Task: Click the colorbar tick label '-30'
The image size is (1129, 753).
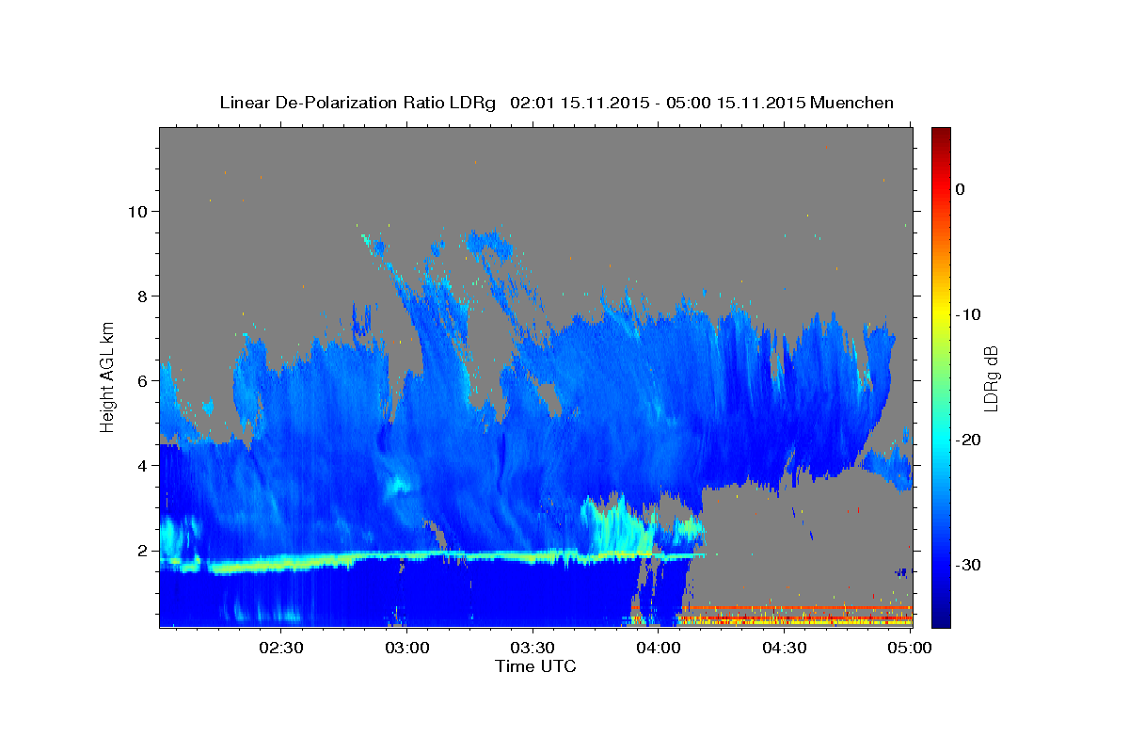Action: tap(969, 565)
